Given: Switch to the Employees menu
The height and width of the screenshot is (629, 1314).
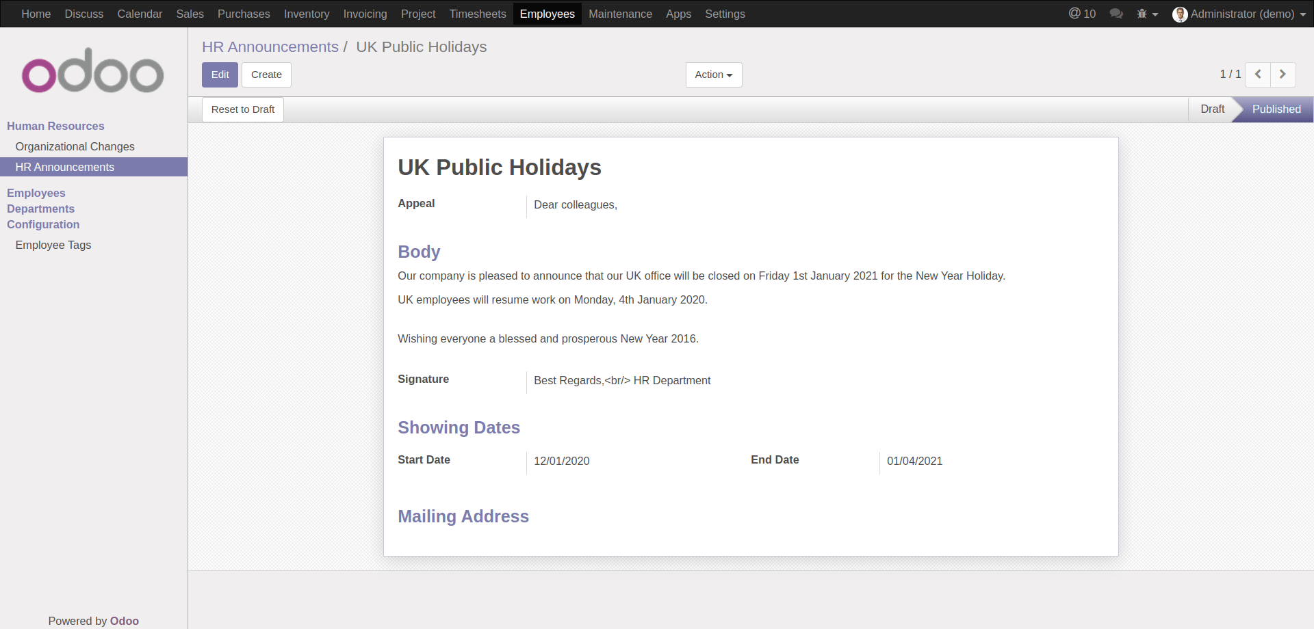Looking at the screenshot, I should coord(547,14).
